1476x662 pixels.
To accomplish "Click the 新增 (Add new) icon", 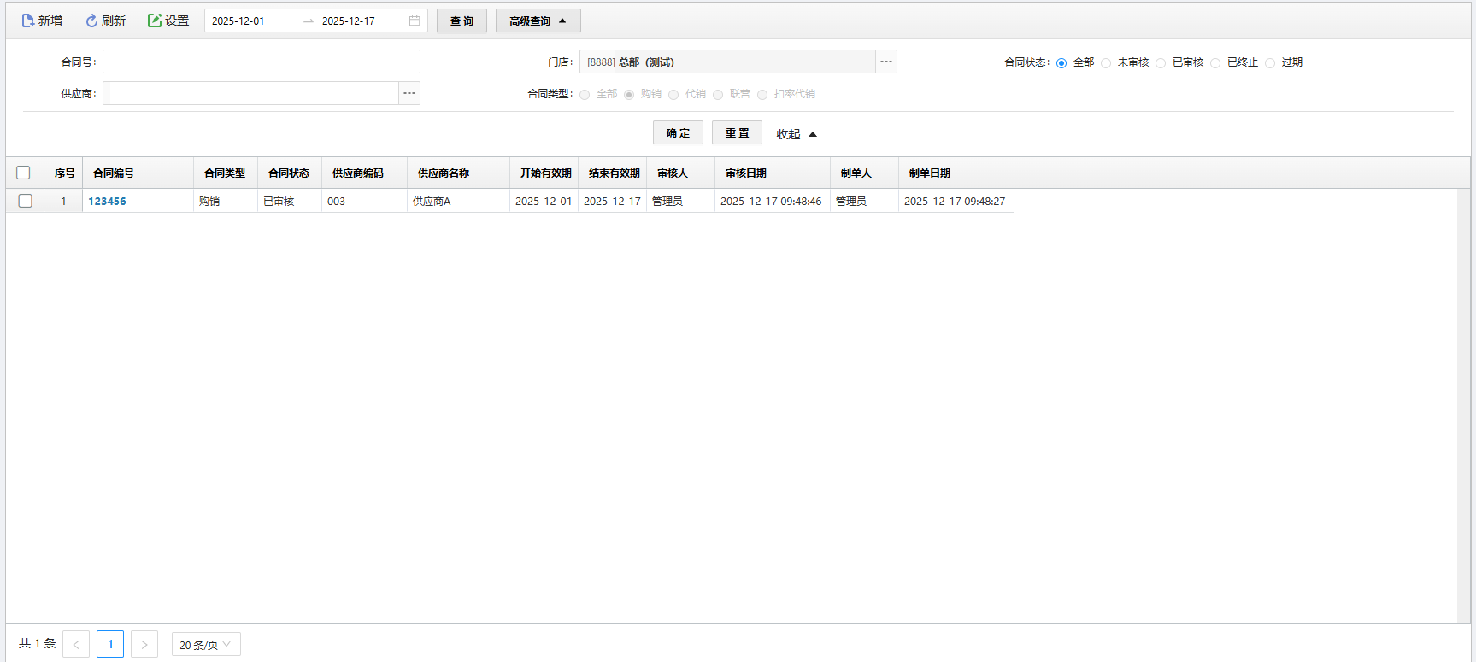I will (28, 21).
